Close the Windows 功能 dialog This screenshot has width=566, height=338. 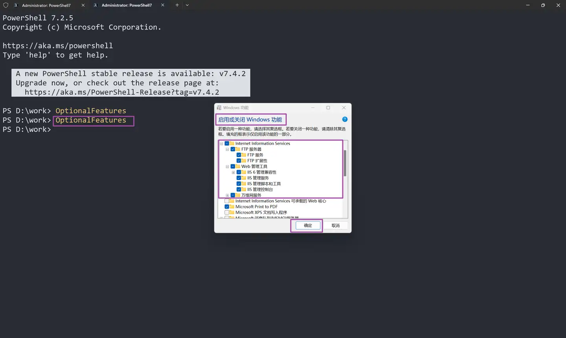(x=344, y=108)
